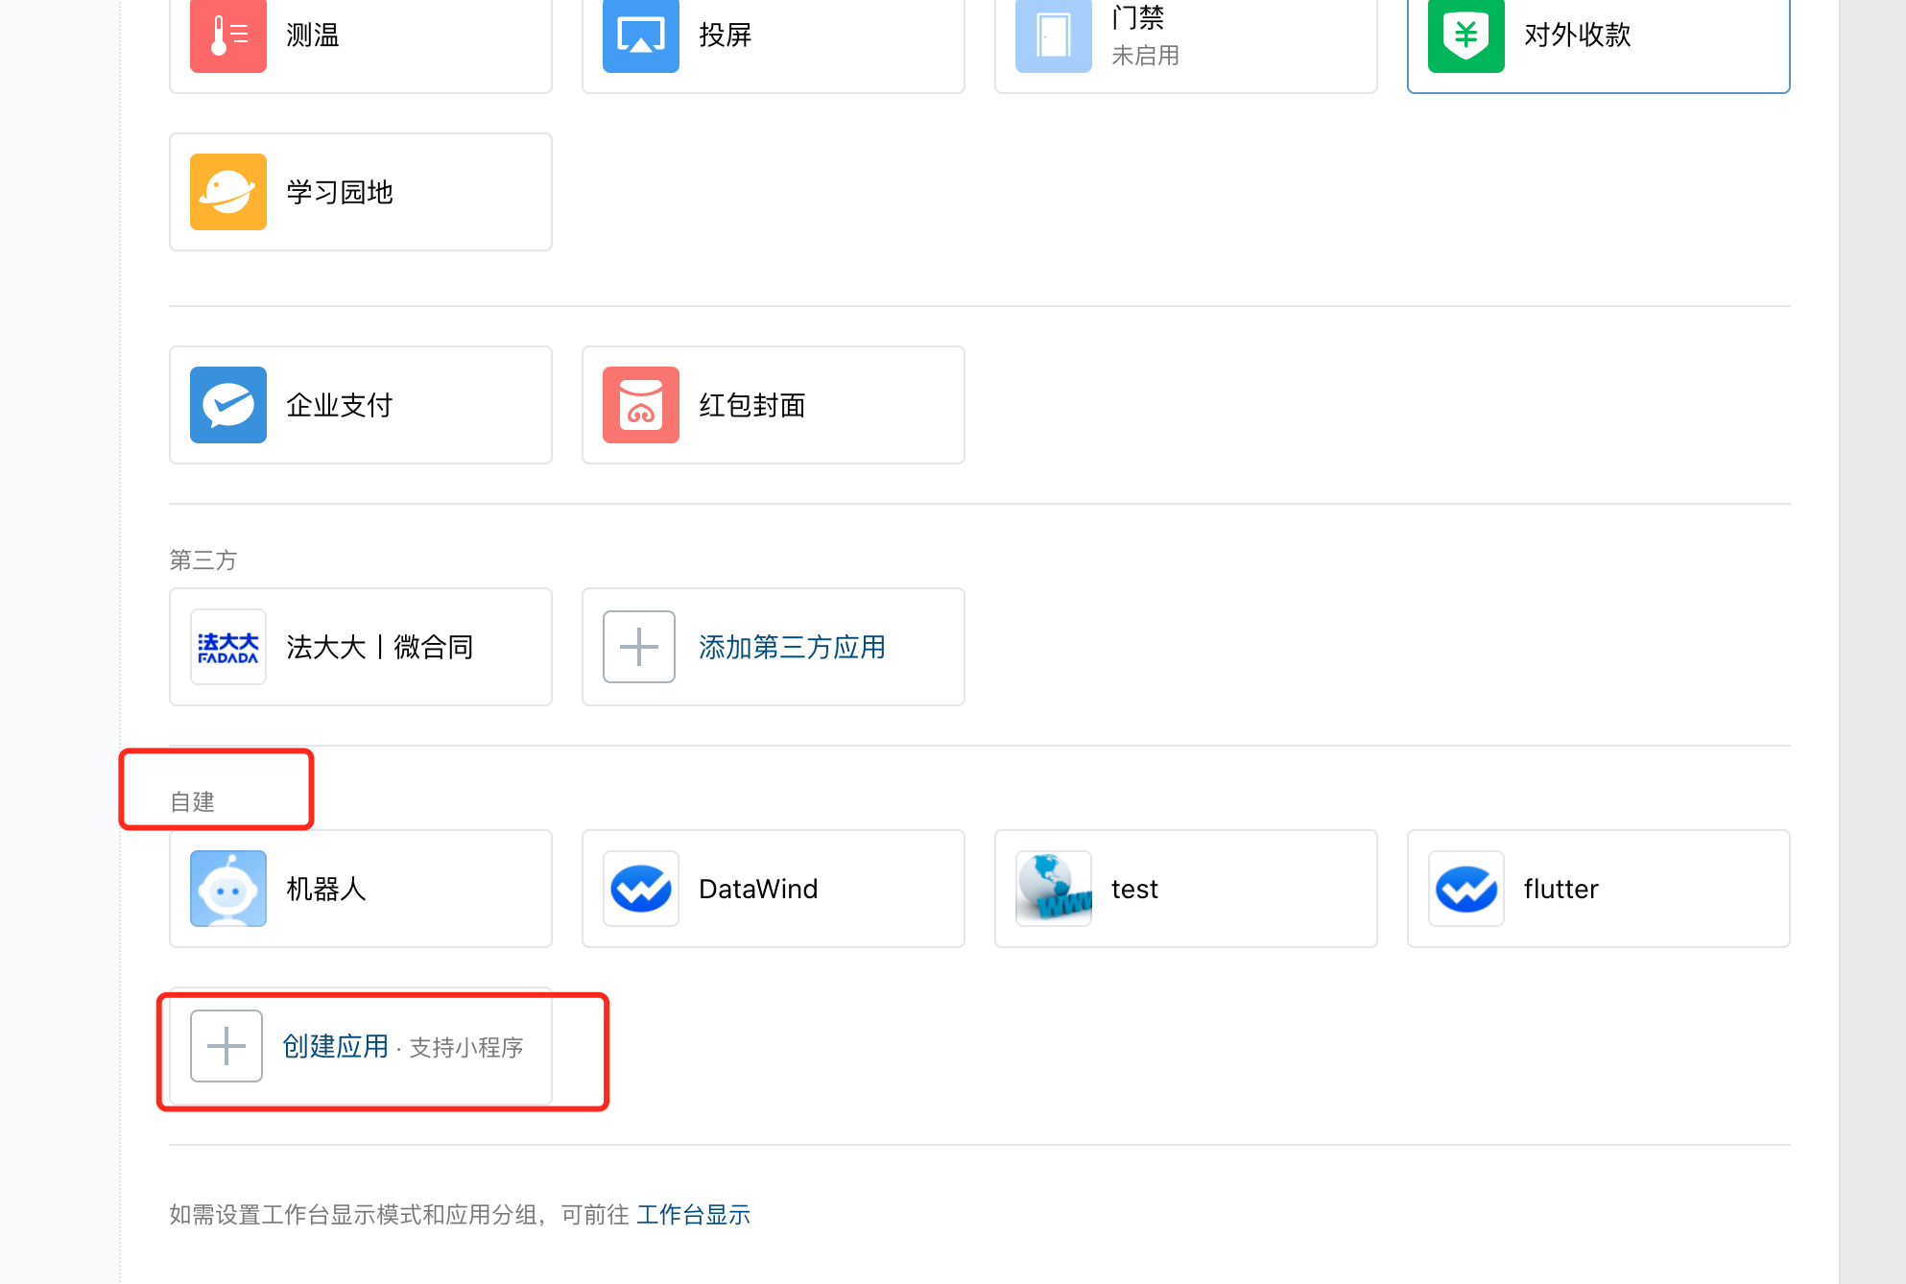
Task: Select the 对外收款 label
Action: [1578, 36]
